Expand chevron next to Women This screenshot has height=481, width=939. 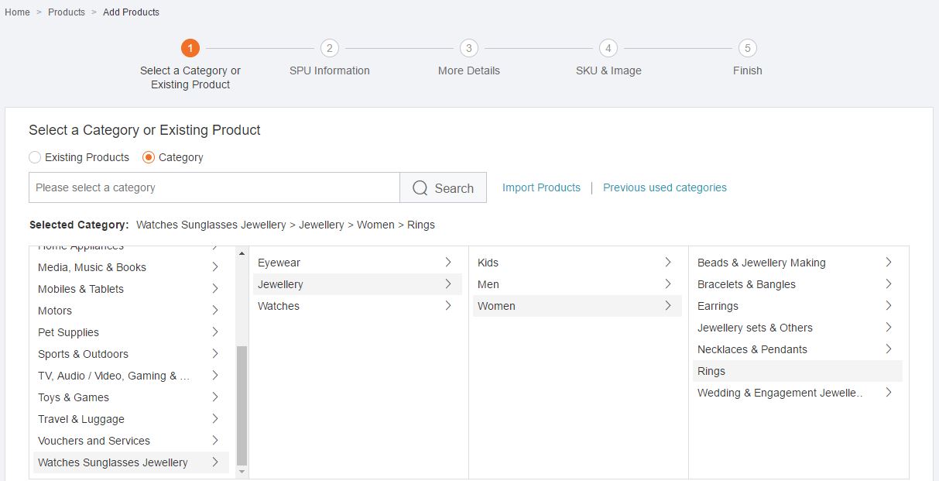click(668, 306)
